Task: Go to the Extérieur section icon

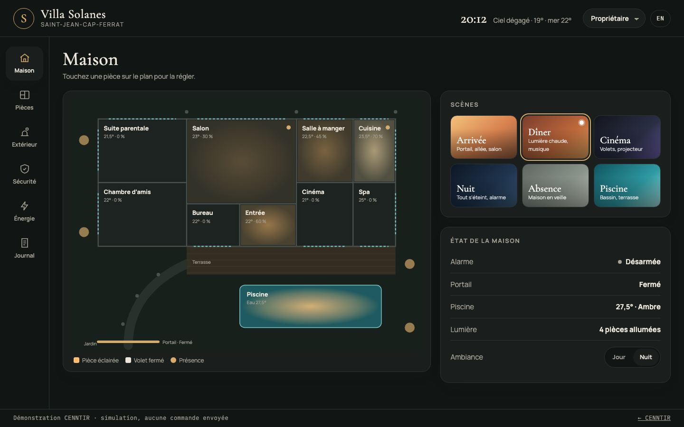Action: [24, 132]
